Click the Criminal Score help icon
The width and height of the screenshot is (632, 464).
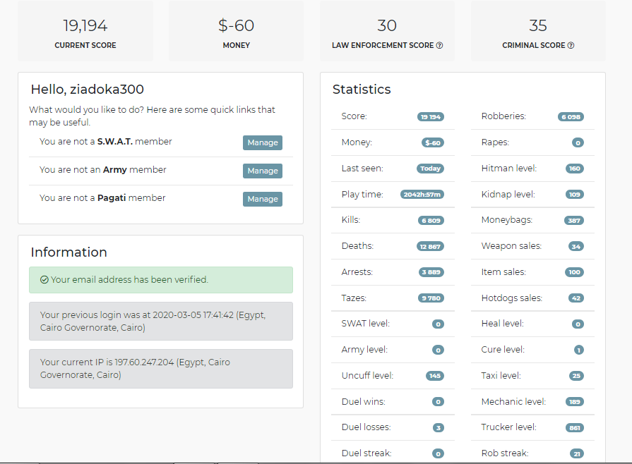571,45
